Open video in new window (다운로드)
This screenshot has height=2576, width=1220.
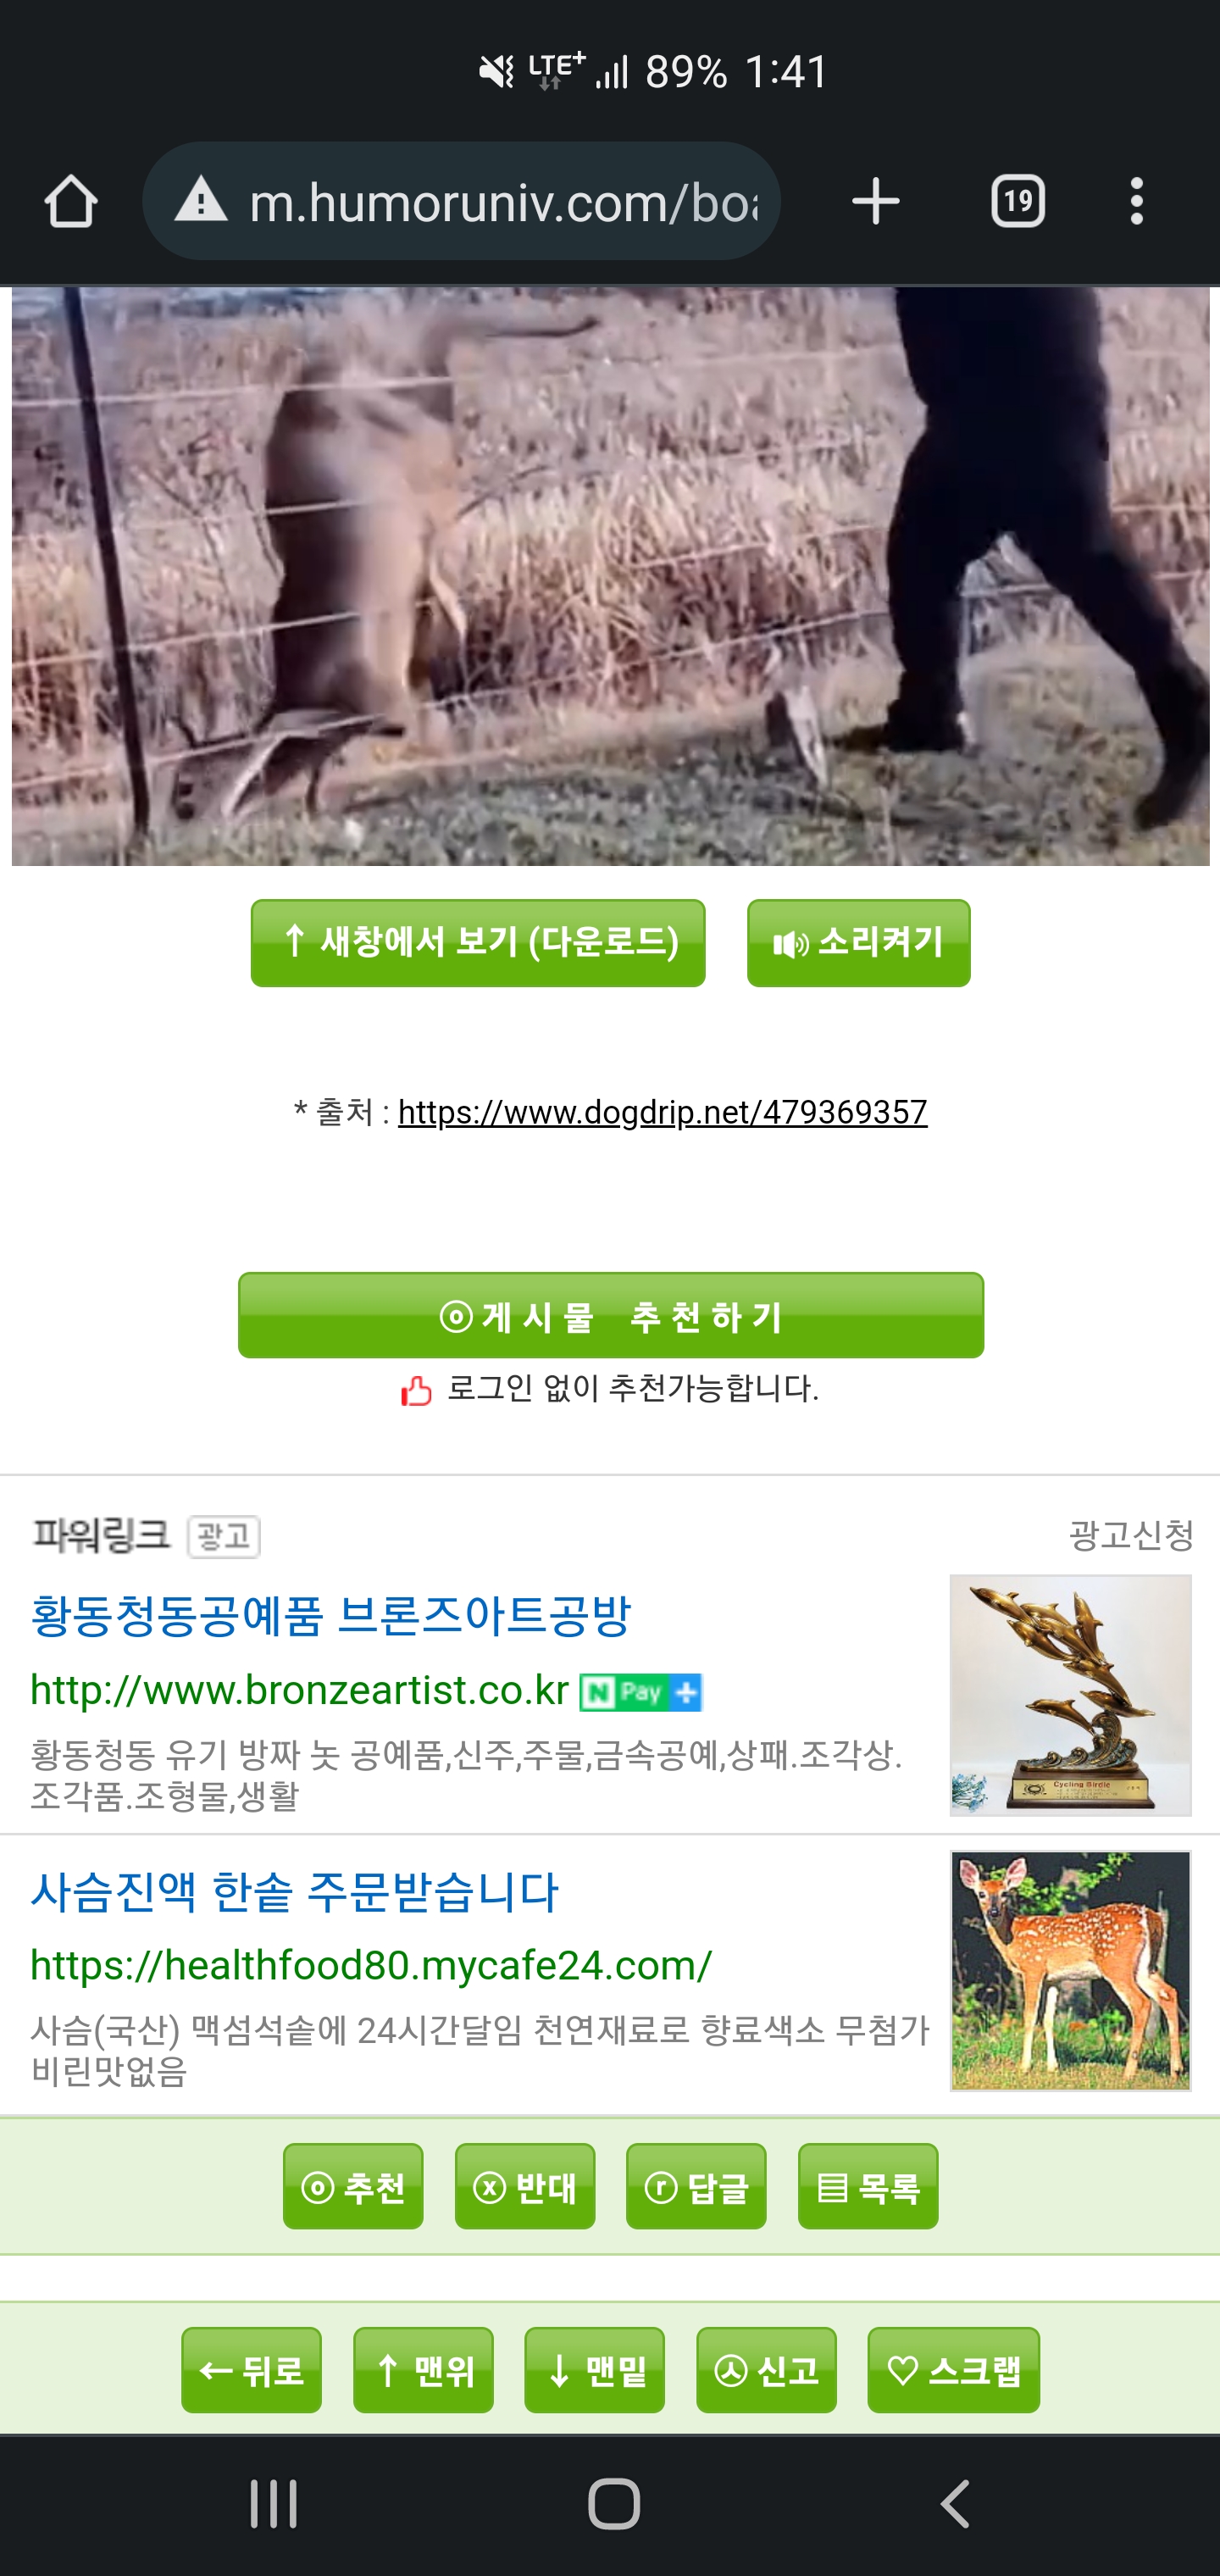pos(478,943)
